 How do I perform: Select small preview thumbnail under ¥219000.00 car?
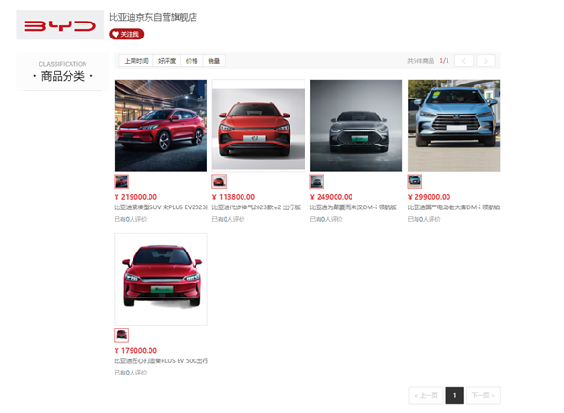(121, 181)
